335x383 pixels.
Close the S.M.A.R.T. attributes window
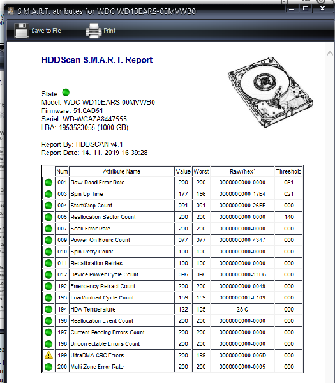coord(322,9)
